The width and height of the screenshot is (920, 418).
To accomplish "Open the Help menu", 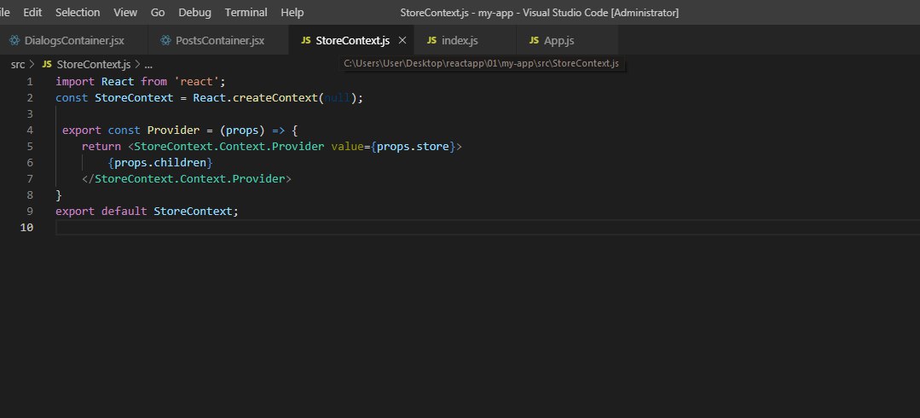I will pyautogui.click(x=292, y=13).
